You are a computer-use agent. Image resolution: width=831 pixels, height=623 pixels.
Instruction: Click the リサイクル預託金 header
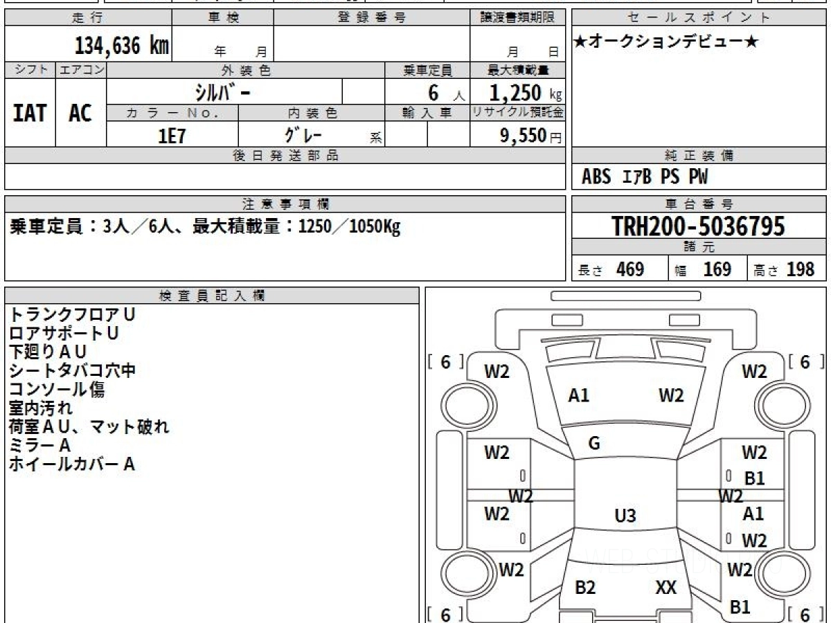517,113
